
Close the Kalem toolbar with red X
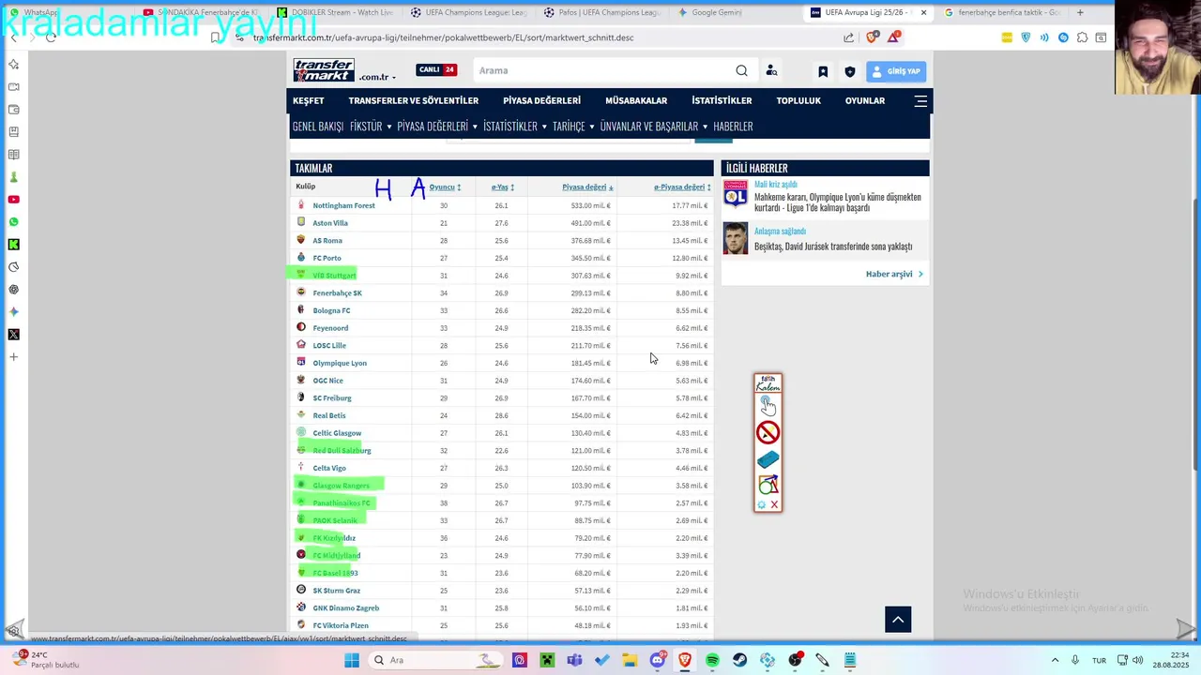tap(774, 504)
